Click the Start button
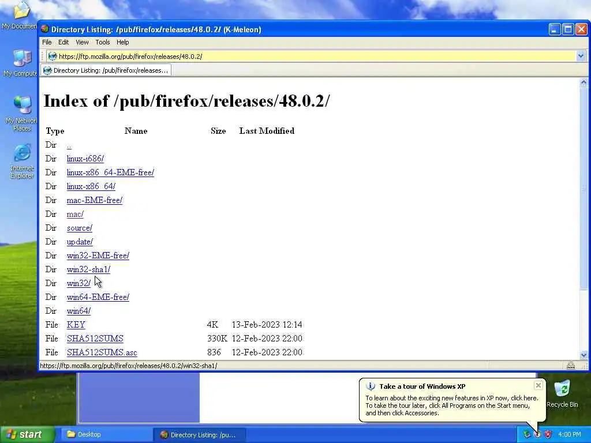This screenshot has width=591, height=443. pos(27,434)
